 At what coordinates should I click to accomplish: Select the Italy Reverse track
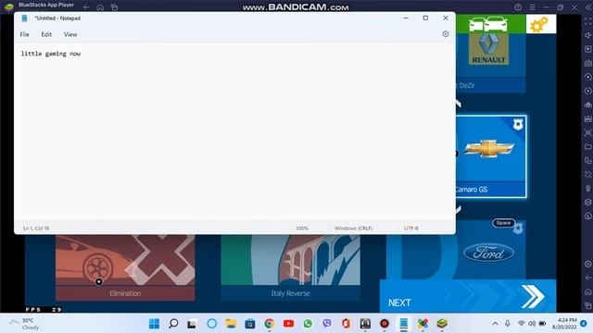290,267
